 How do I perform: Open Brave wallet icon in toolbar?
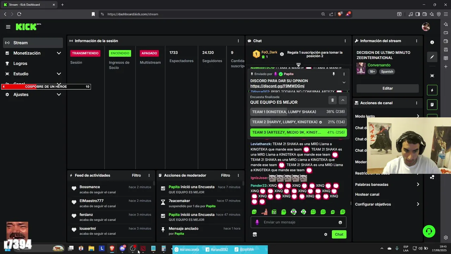425,14
